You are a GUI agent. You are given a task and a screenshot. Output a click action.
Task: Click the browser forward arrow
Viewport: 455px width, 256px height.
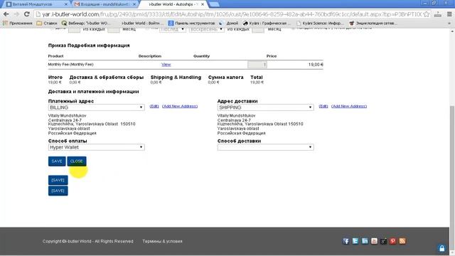tap(16, 14)
